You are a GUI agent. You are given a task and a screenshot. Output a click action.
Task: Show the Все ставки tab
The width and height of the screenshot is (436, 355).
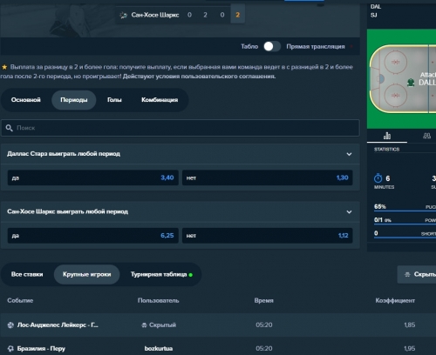point(27,274)
